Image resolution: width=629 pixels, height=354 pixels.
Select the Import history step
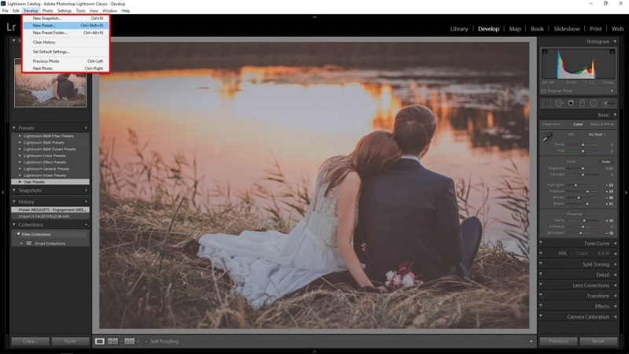point(50,216)
